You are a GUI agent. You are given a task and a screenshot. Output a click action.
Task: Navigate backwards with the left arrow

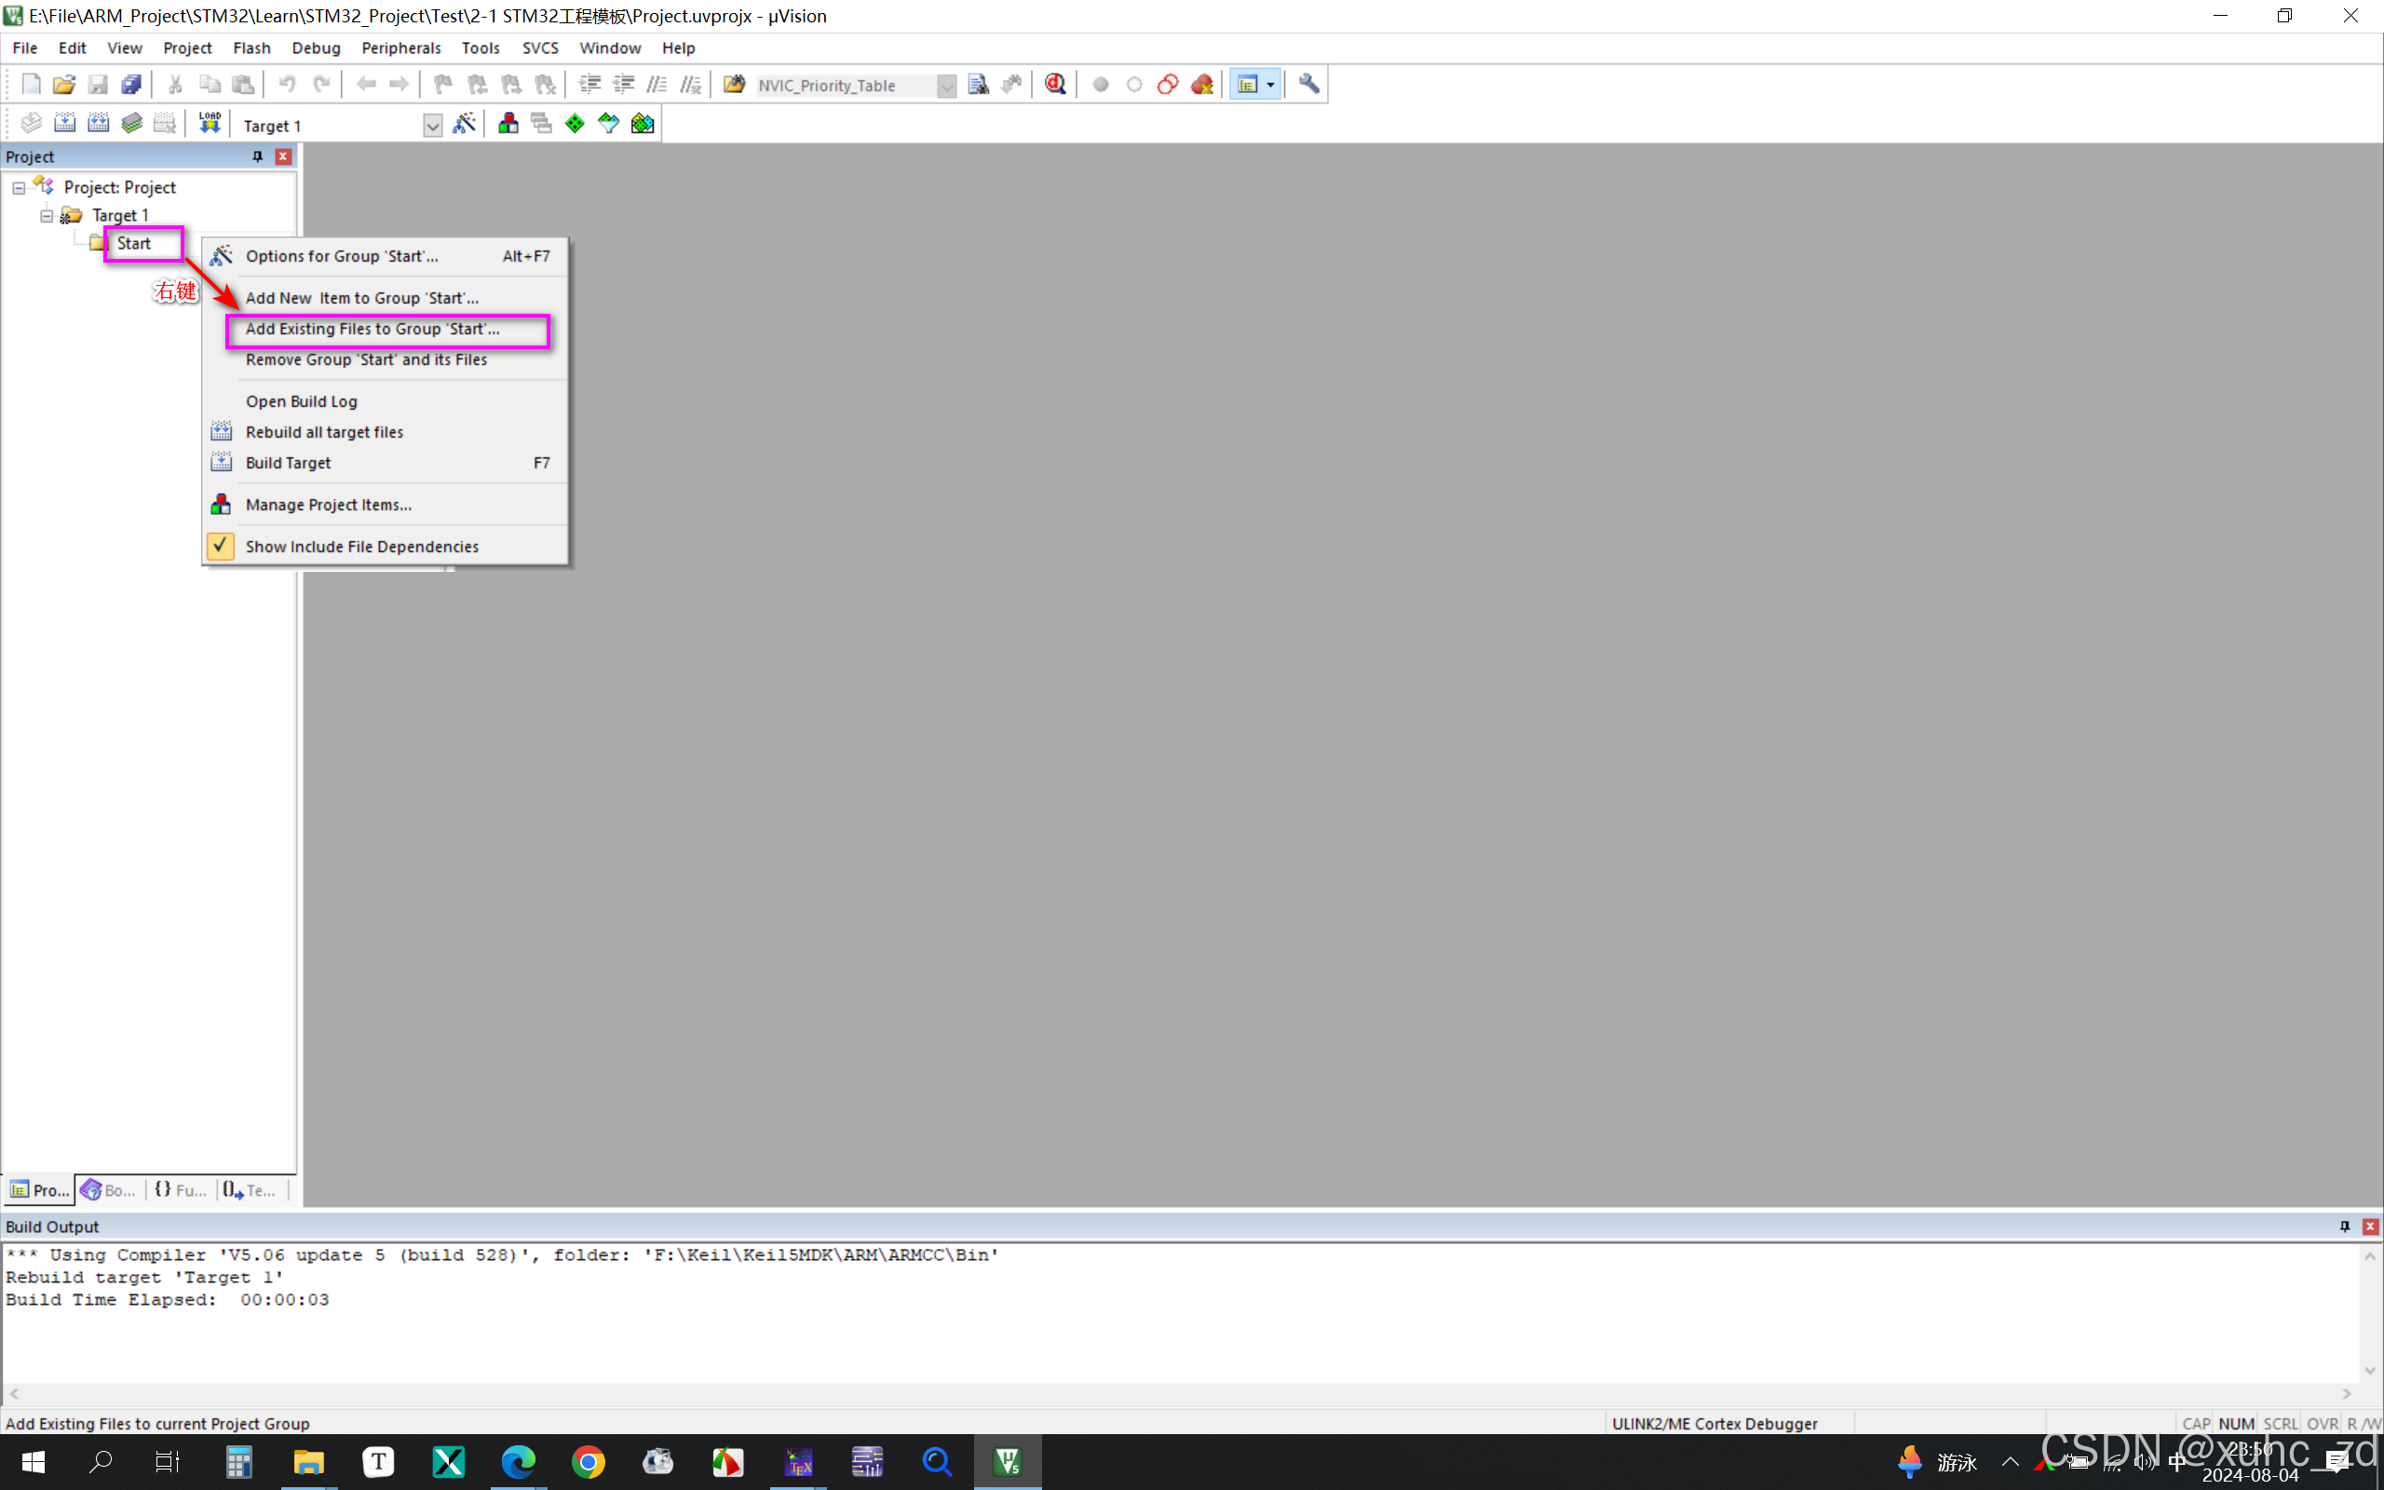[x=365, y=85]
